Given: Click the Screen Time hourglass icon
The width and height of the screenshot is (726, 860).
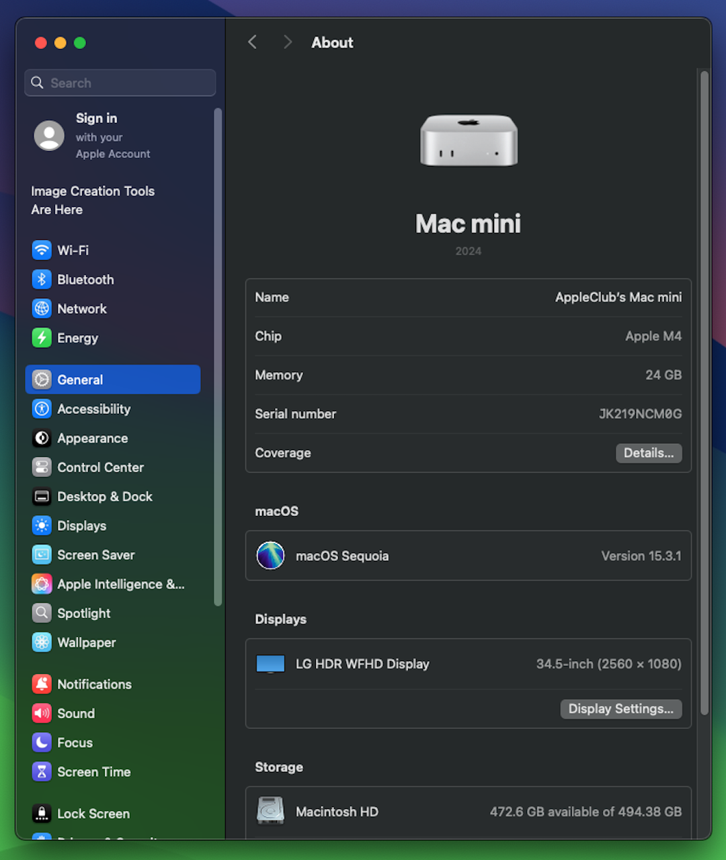Looking at the screenshot, I should tap(42, 772).
